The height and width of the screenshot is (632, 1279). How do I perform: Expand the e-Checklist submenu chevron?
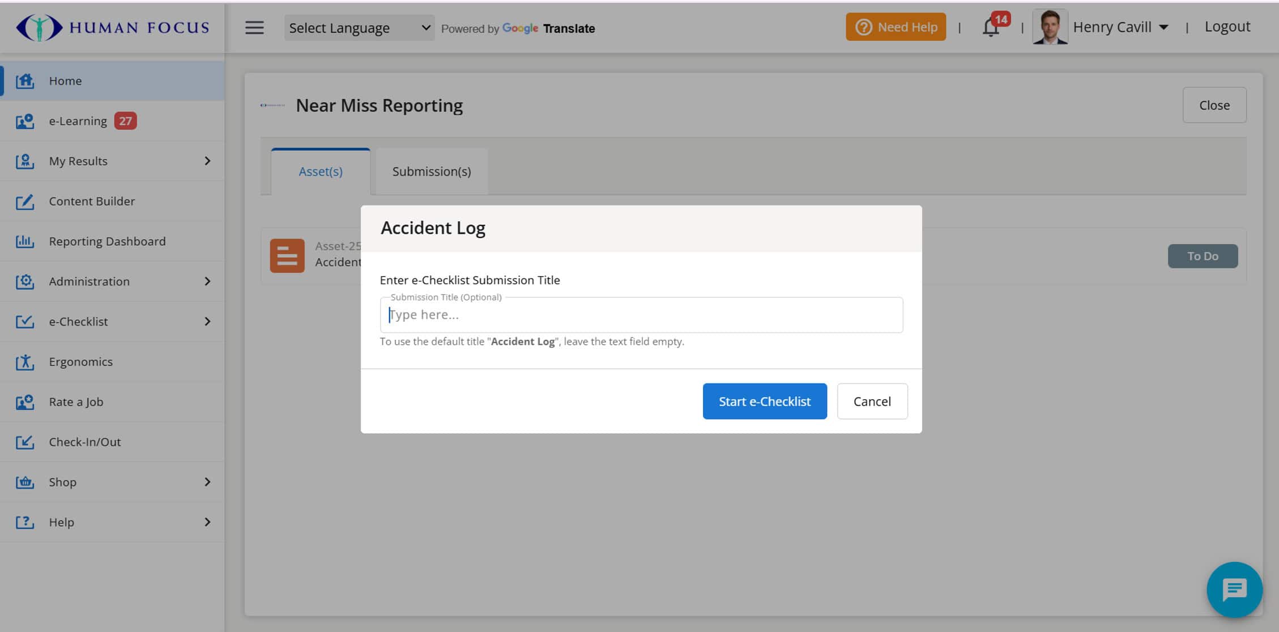pos(207,322)
